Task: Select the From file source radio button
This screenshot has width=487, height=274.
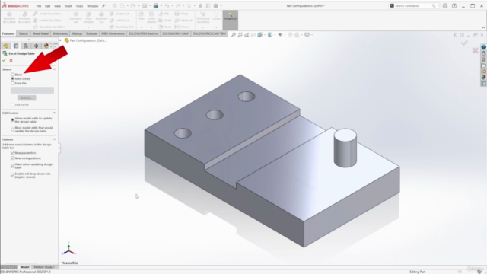Action: tap(12, 83)
